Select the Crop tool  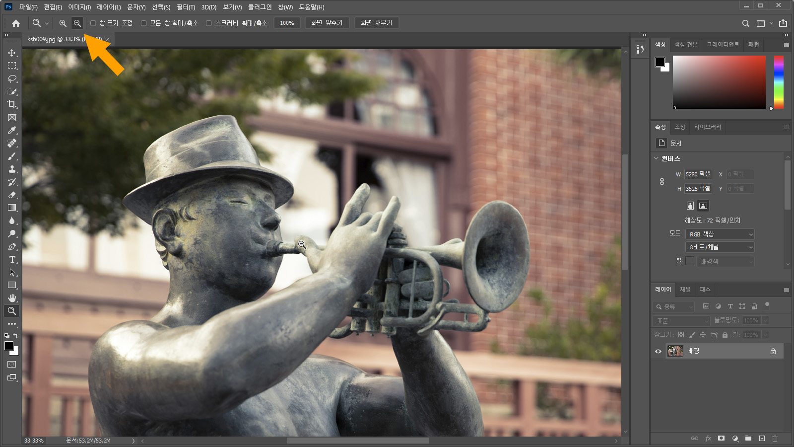coord(12,104)
